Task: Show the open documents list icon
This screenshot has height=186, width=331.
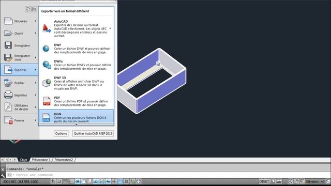Action: tap(34, 9)
